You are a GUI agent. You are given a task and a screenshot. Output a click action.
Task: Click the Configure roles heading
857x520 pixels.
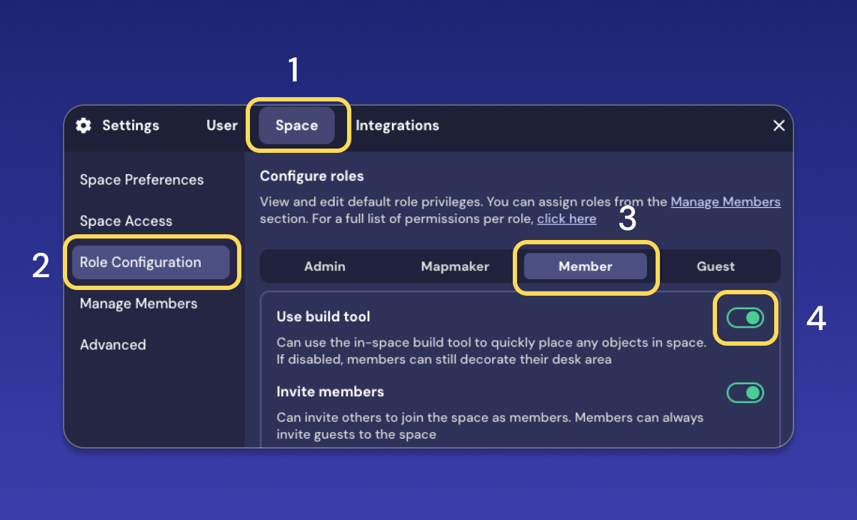pos(311,176)
